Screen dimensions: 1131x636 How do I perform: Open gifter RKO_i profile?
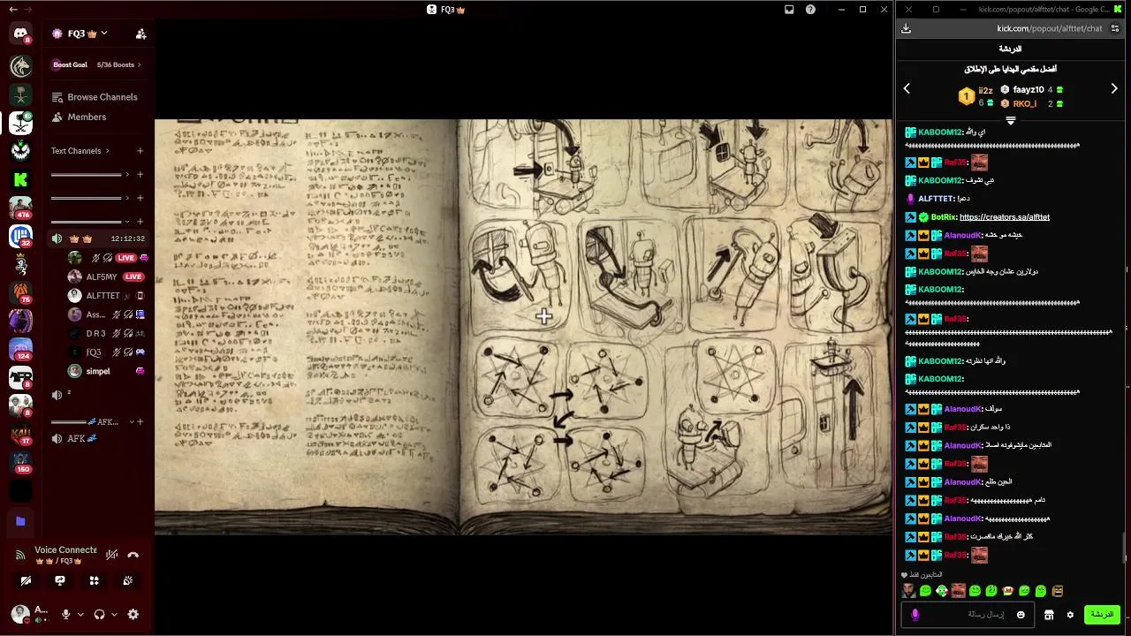pos(1025,103)
